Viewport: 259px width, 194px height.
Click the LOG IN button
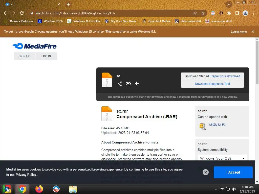46,56
